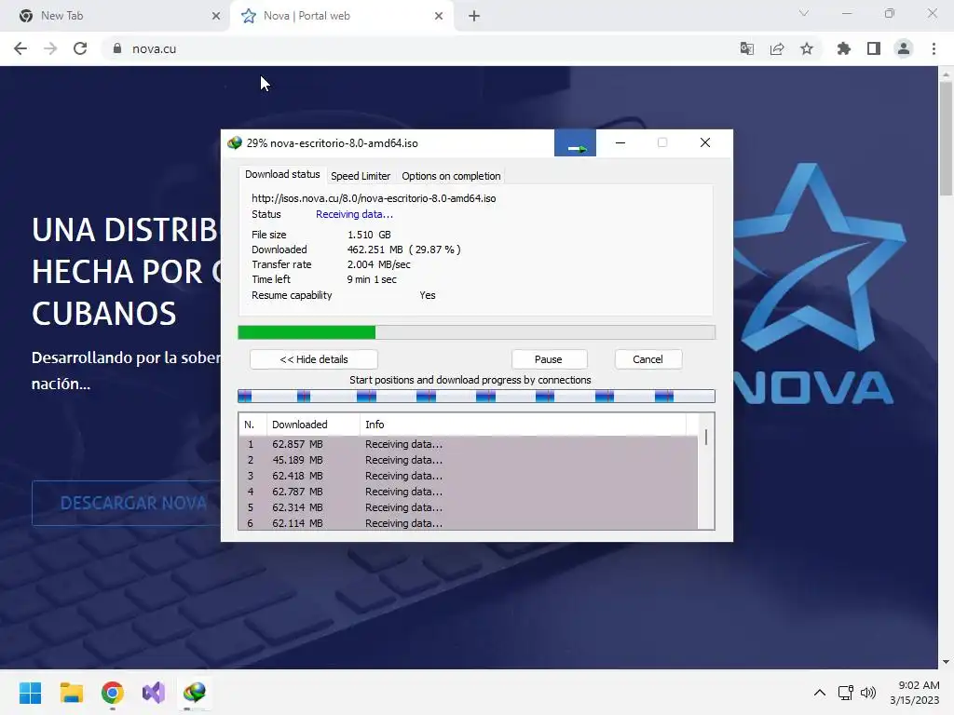Click the file size value 1.510 GB
This screenshot has height=715, width=954.
tap(369, 235)
